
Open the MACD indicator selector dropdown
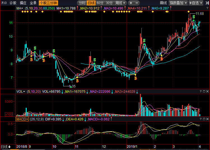tap(22, 119)
